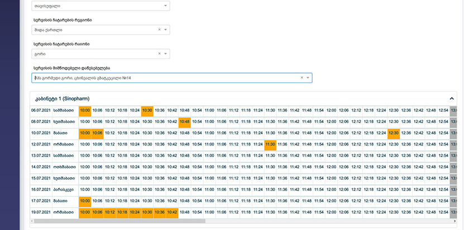464x230 pixels.
Task: Choose orange 10:48 slot on 08.07.2021
Action: (185, 121)
